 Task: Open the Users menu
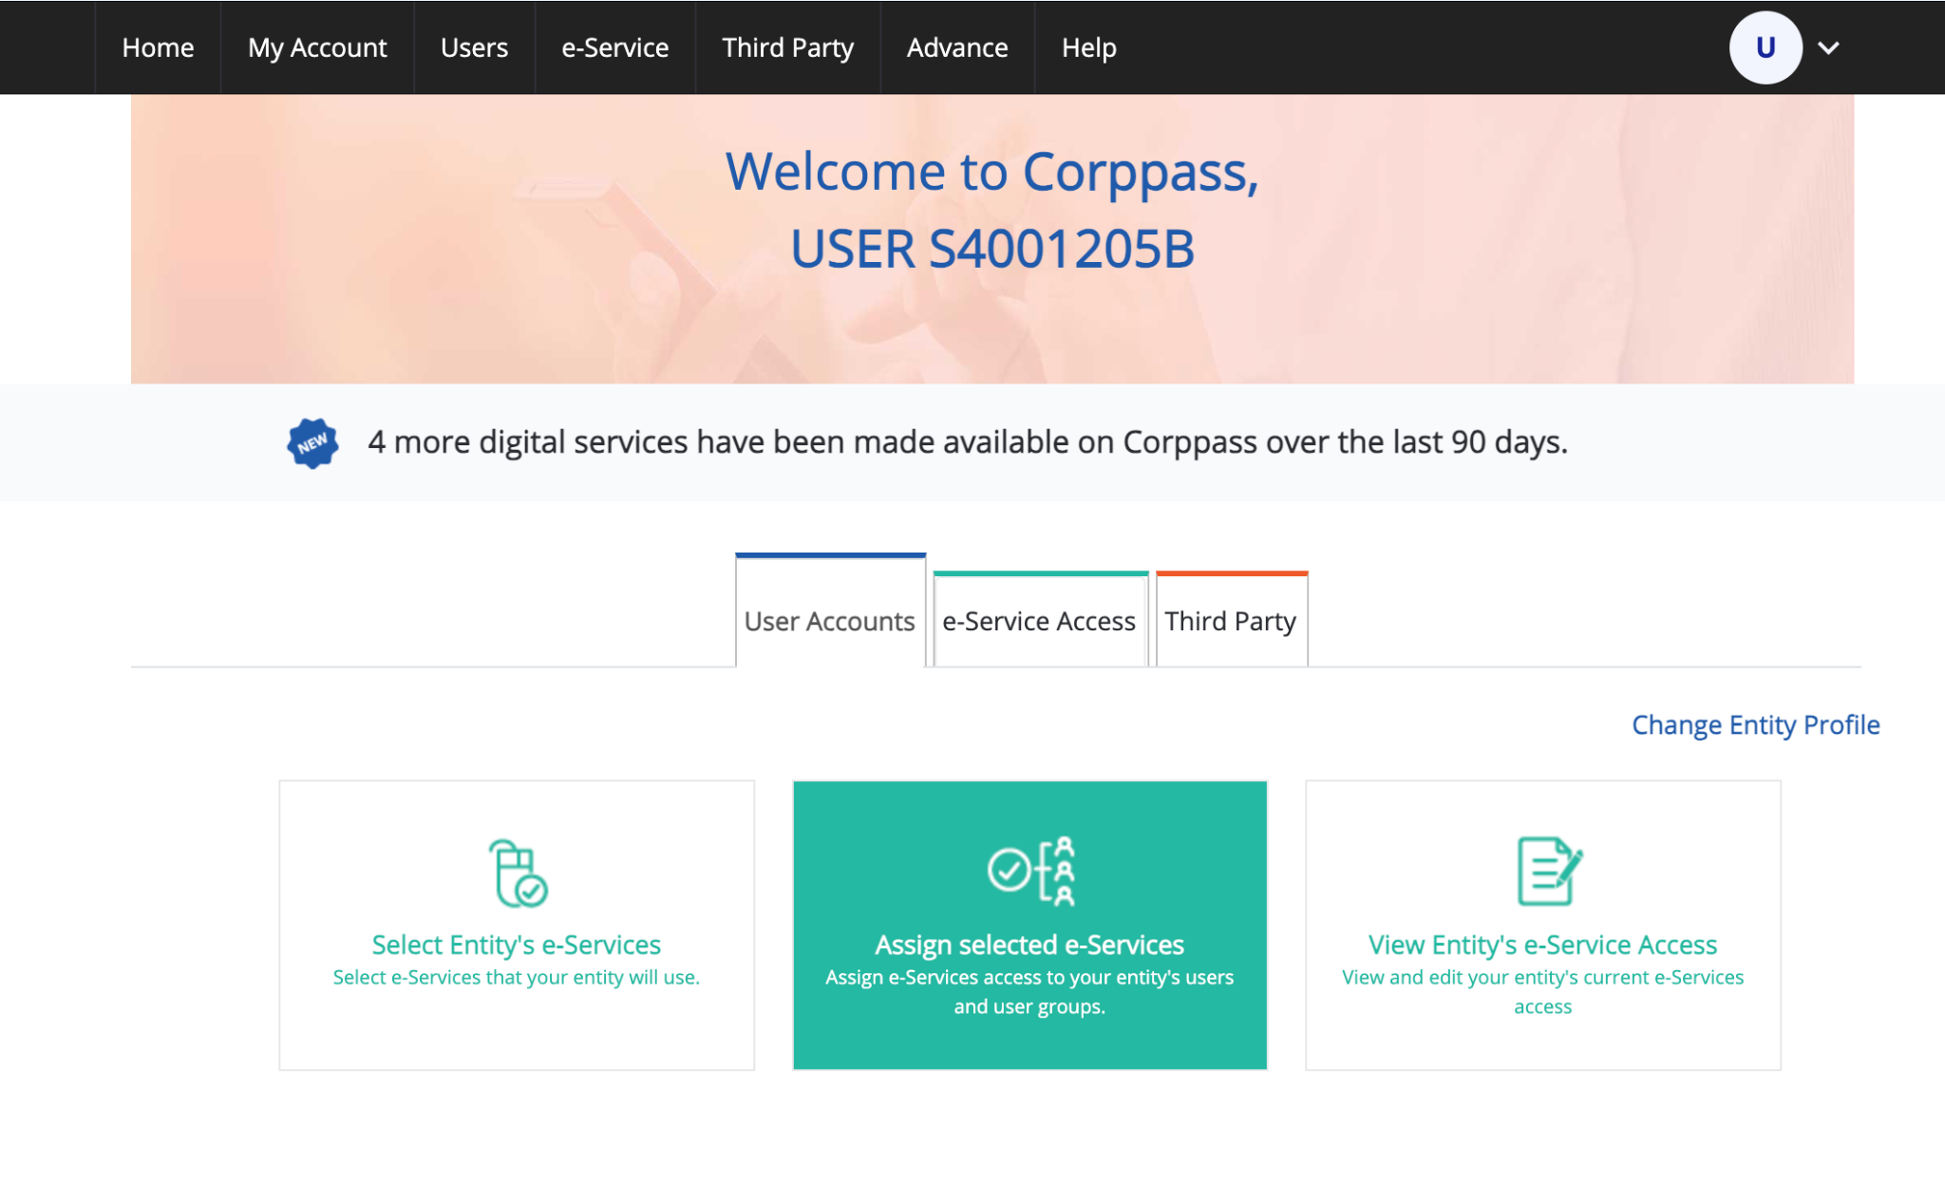474,47
